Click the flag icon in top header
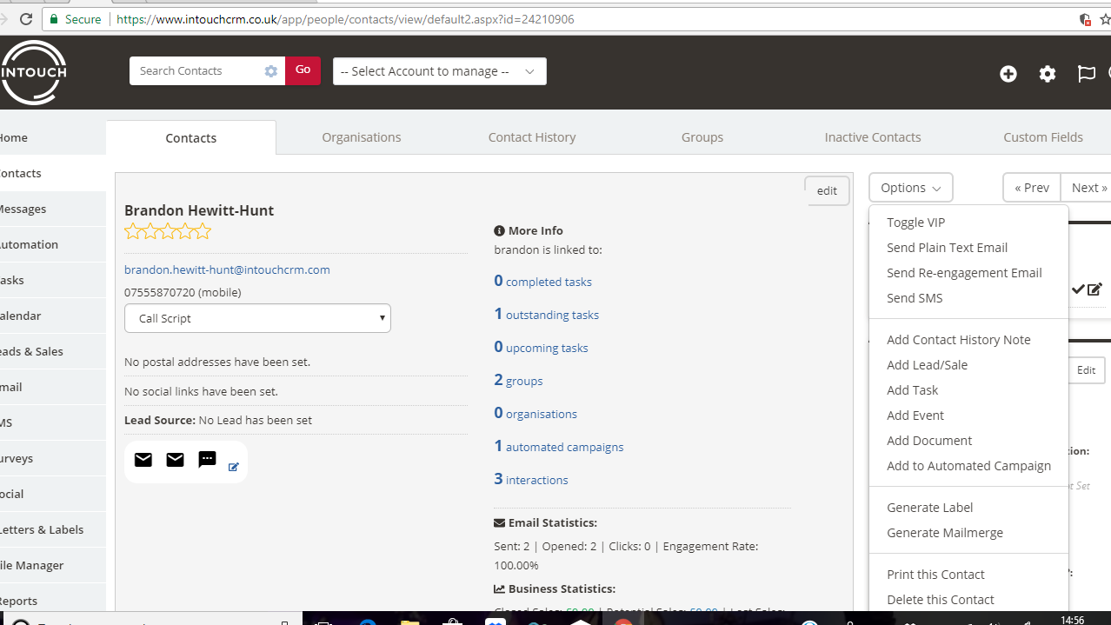1111x625 pixels. click(1086, 74)
